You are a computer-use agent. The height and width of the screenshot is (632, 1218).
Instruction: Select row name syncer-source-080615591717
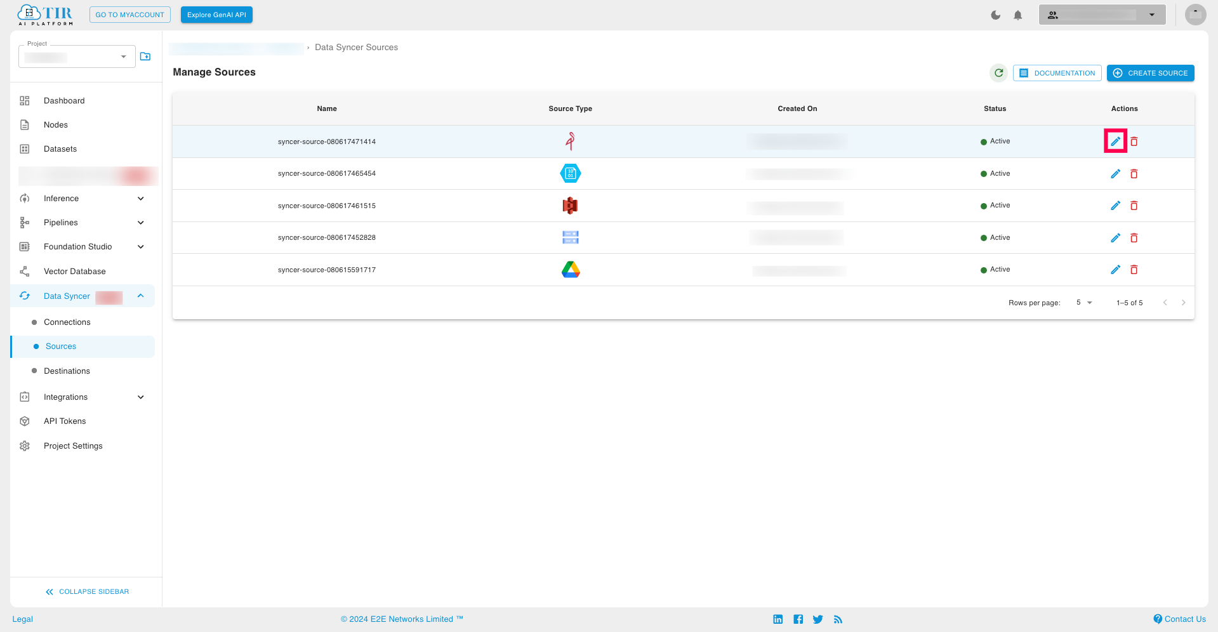pyautogui.click(x=327, y=270)
